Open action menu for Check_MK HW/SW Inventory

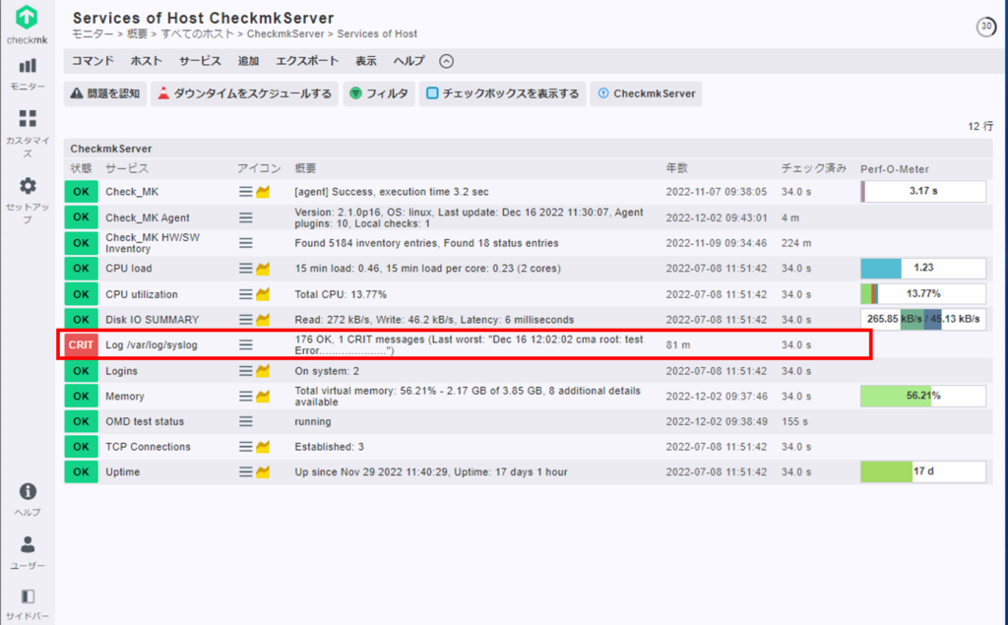coord(245,243)
